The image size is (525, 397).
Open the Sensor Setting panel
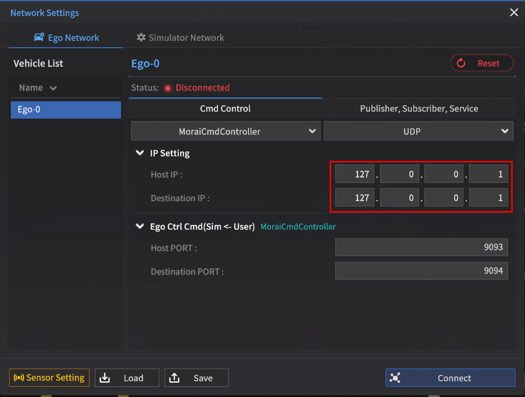(x=49, y=378)
